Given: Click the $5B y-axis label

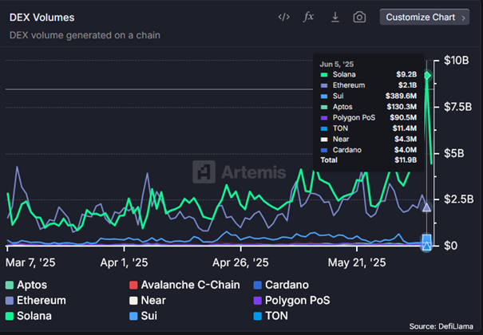Looking at the screenshot, I should point(453,153).
